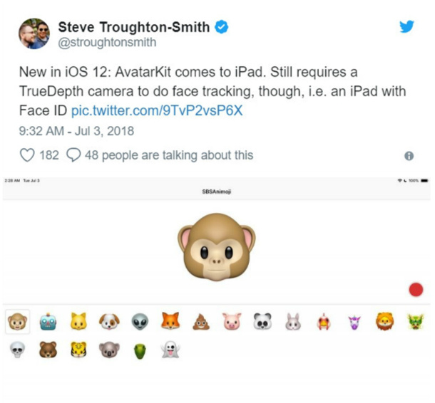Choose the panda Animoji

pyautogui.click(x=262, y=322)
